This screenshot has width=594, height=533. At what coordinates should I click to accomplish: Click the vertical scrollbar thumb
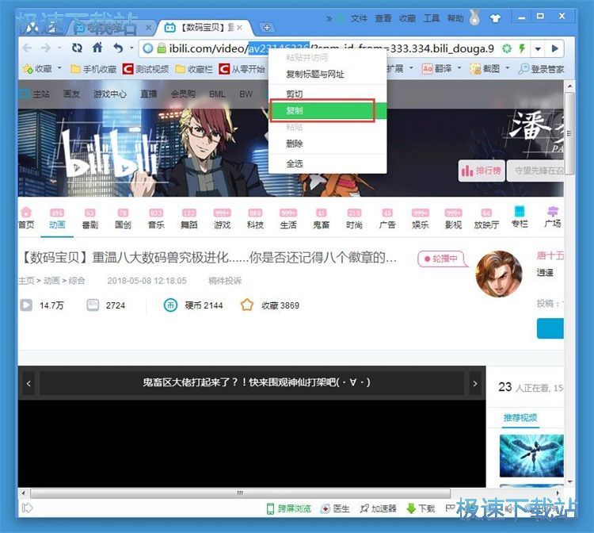pyautogui.click(x=569, y=133)
